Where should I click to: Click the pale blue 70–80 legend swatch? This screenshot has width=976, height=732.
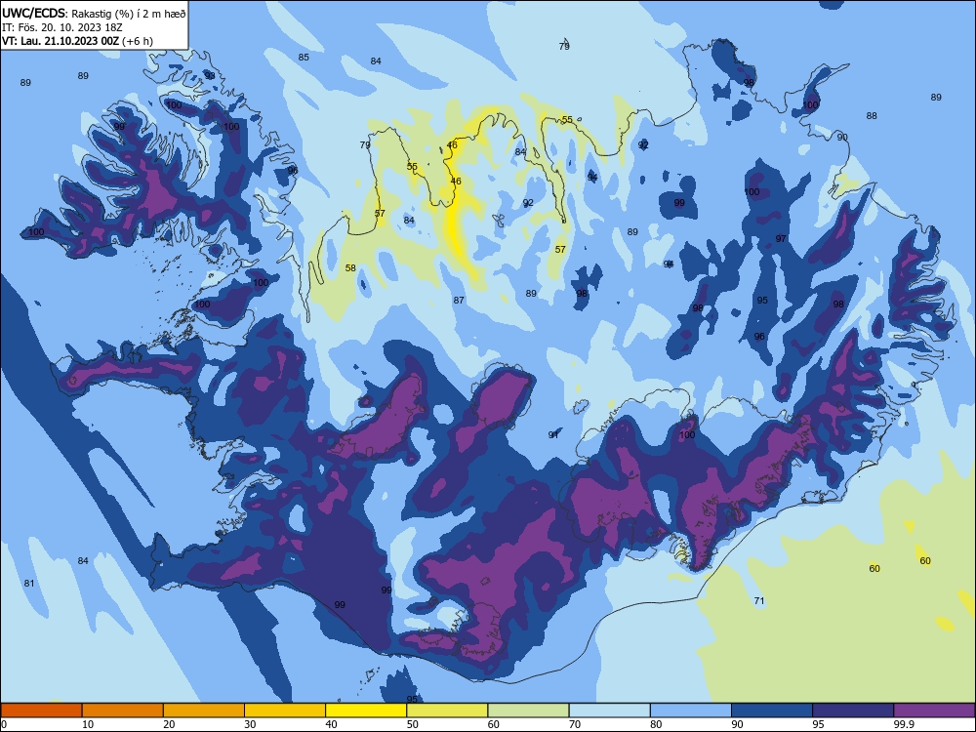609,711
